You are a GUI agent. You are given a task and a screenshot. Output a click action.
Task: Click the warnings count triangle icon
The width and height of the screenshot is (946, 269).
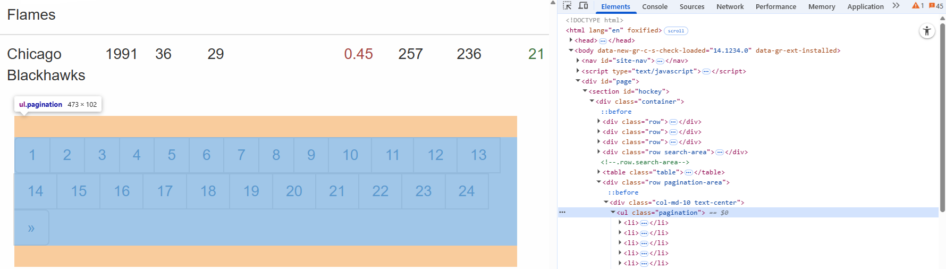pos(916,6)
